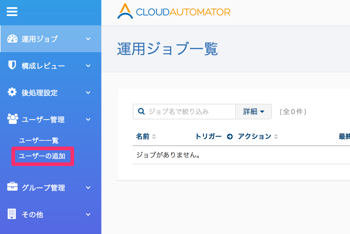Viewport: 350px width, 234px height.
Task: Expand the グループ管理 chevron
Action: [88, 188]
